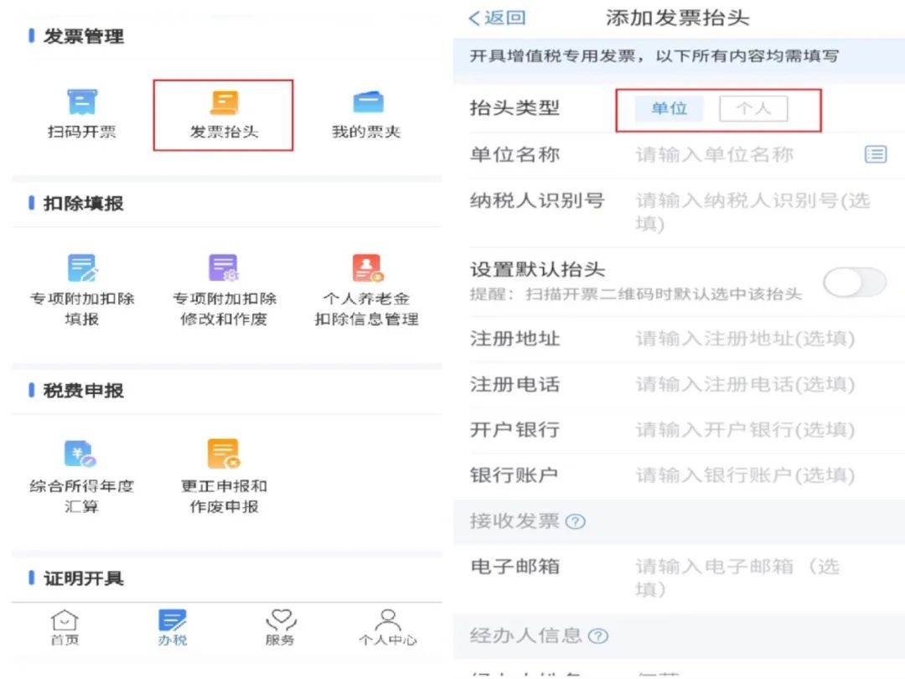This screenshot has height=679, width=905.
Task: Click 添加发票抬头 page title
Action: pyautogui.click(x=677, y=18)
